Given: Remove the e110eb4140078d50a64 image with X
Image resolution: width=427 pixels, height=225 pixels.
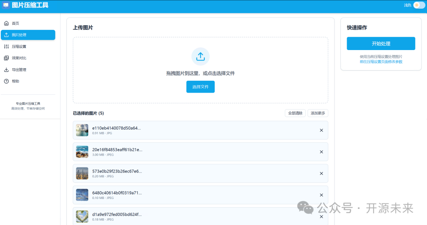Looking at the screenshot, I should tap(321, 130).
